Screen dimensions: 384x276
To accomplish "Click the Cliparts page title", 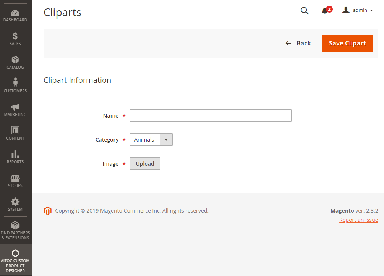I will tap(62, 12).
